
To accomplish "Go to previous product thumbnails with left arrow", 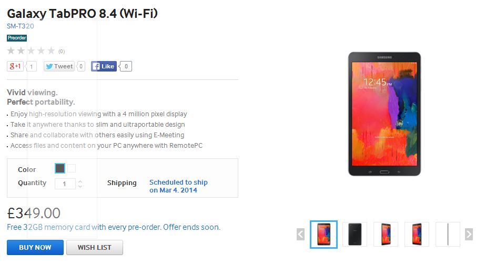I will [x=300, y=234].
